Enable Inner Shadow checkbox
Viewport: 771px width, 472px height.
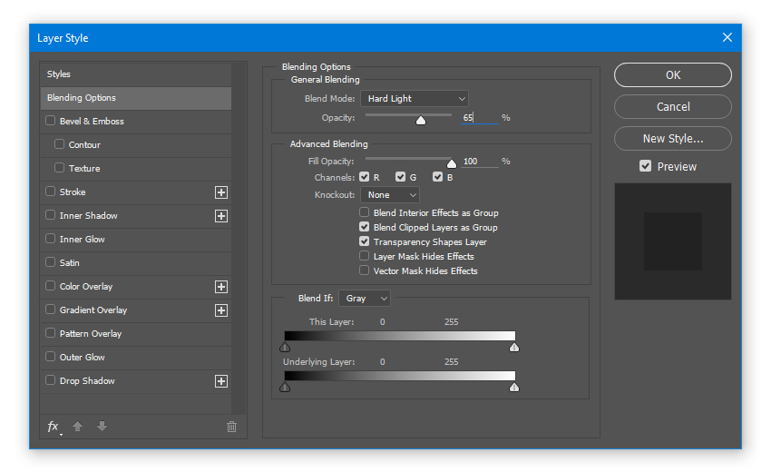[x=51, y=215]
